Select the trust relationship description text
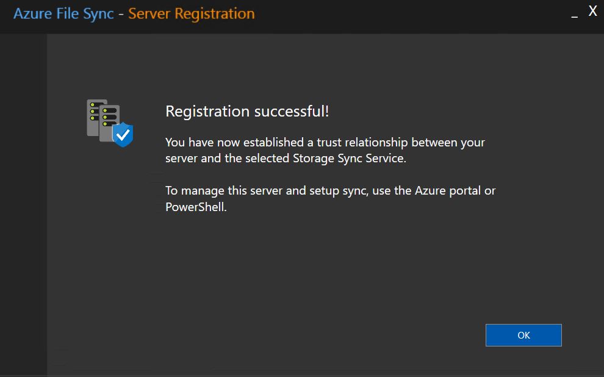 coord(323,149)
